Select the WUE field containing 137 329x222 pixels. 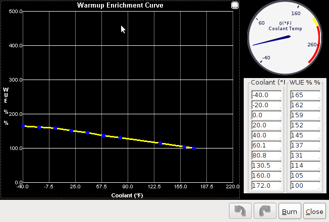(305, 145)
